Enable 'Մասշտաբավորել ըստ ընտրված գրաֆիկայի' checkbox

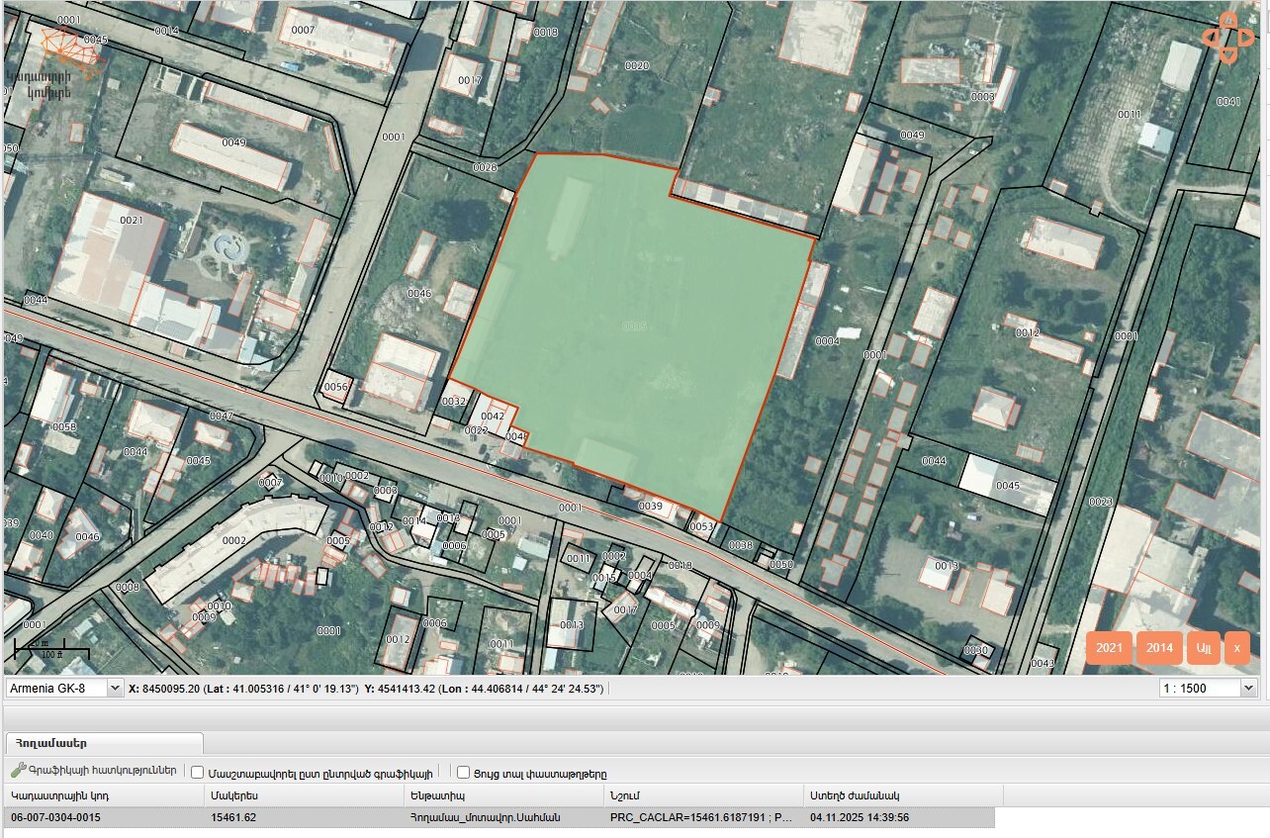click(x=198, y=773)
